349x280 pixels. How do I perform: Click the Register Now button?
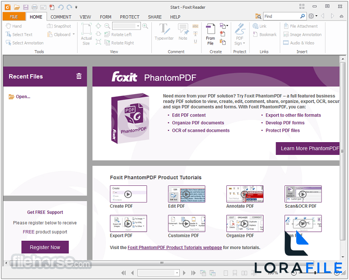[45, 247]
